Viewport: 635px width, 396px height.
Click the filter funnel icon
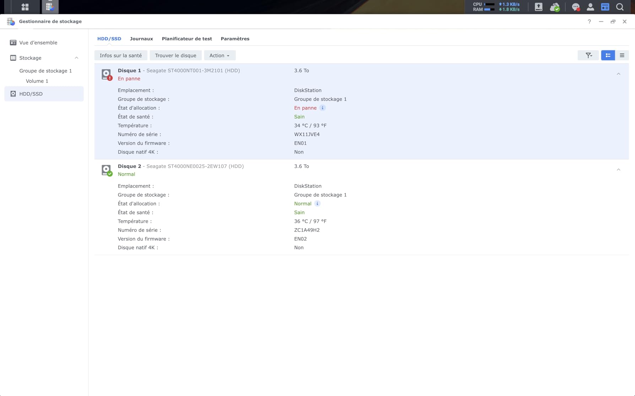click(x=588, y=55)
